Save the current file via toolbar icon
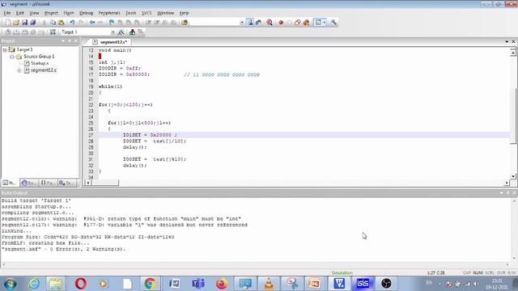The height and width of the screenshot is (291, 518). pos(24,23)
